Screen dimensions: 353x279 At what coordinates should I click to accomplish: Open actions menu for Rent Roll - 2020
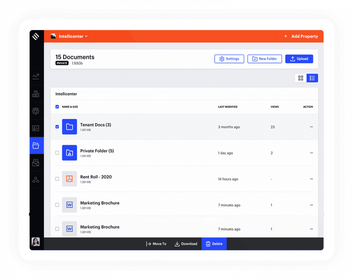(x=311, y=179)
